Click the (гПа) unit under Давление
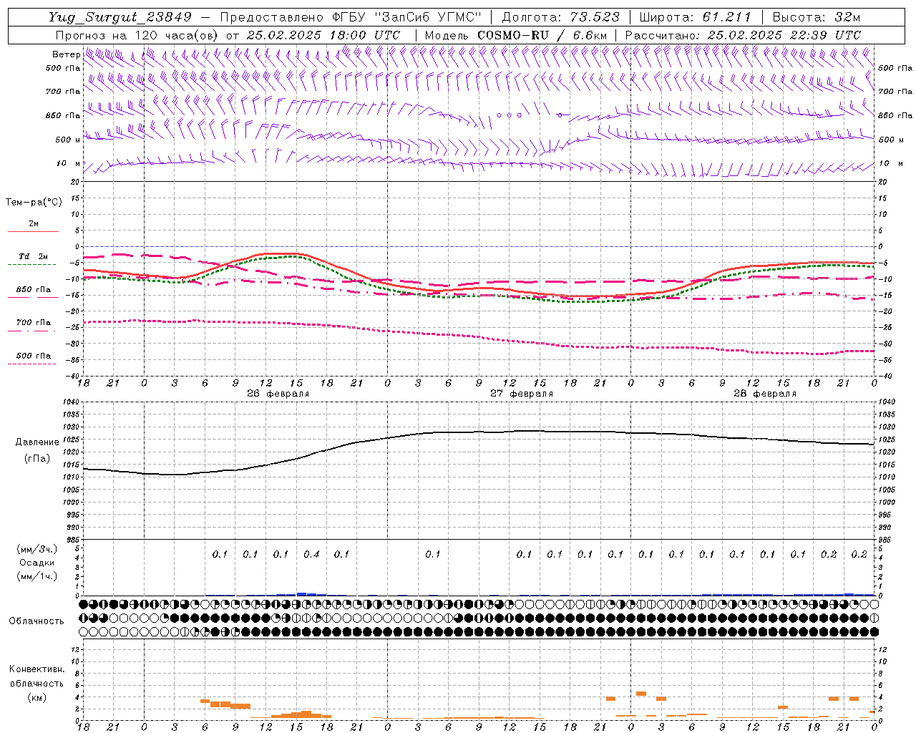The height and width of the screenshot is (733, 916). click(36, 458)
